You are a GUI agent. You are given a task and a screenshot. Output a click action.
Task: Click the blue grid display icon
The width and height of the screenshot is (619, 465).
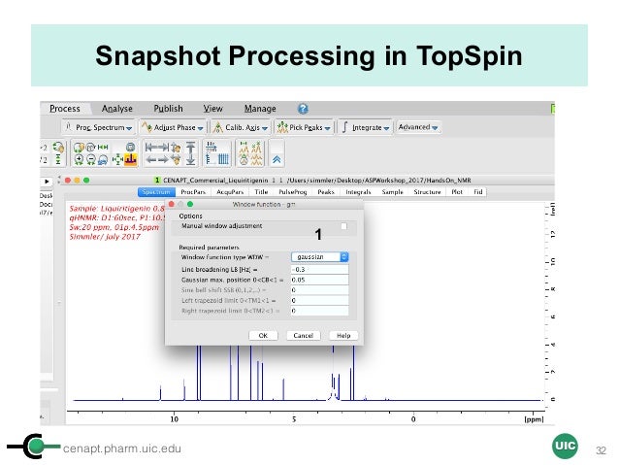click(223, 159)
